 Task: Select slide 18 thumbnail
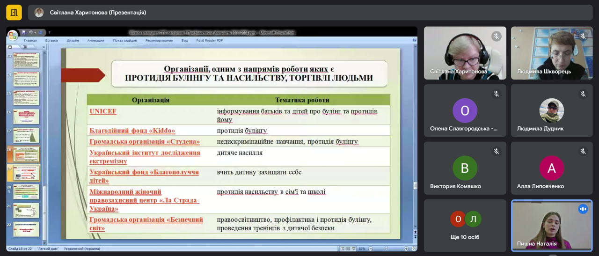26,154
